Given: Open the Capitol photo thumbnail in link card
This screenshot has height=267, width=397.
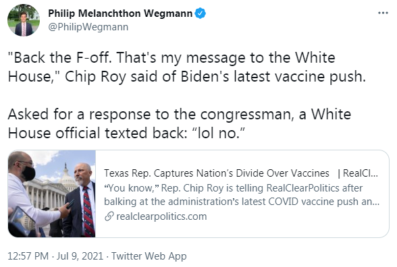Looking at the screenshot, I should click(x=51, y=194).
